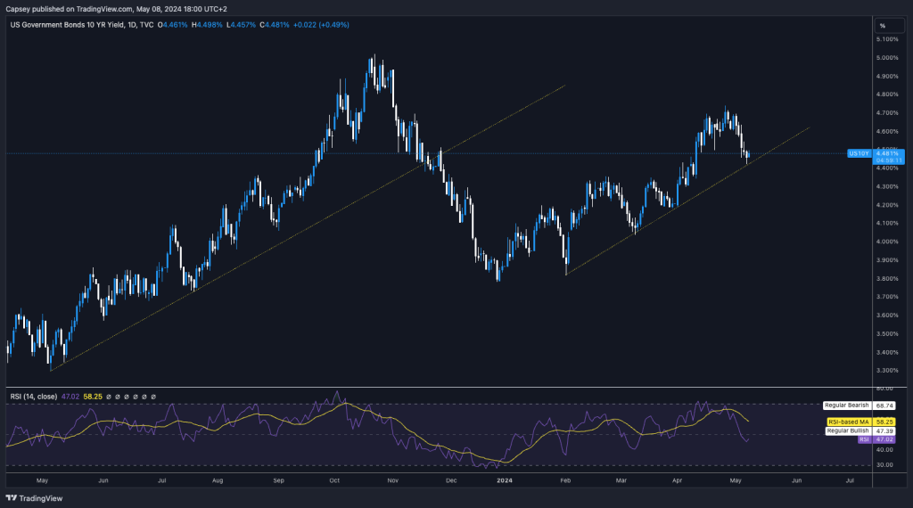Viewport: 913px width, 508px height.
Task: Open the RSI (14, close) indicator legend
Action: 36,396
